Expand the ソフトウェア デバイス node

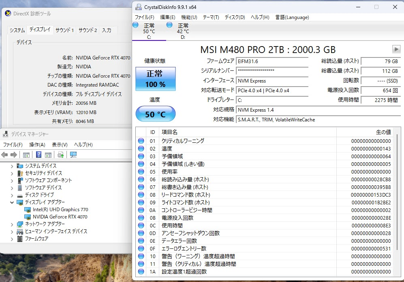coord(12,188)
